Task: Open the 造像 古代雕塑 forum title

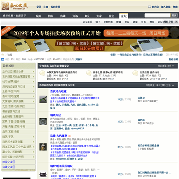Action: pos(59,136)
